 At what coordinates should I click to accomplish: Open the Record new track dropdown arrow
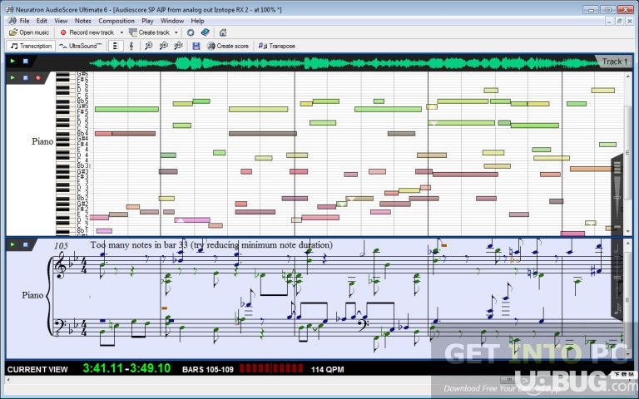coord(121,32)
